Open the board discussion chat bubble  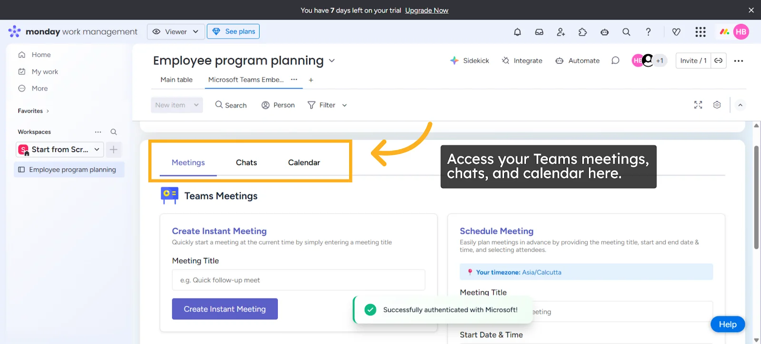tap(615, 60)
